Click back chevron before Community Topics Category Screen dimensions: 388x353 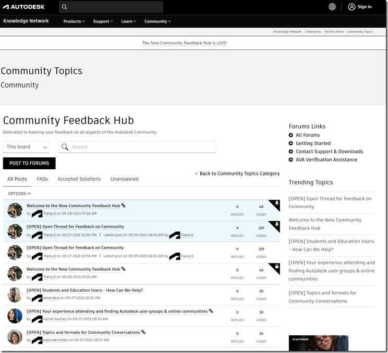[197, 174]
